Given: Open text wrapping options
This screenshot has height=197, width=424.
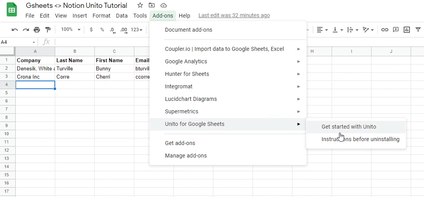Looking at the screenshot, I should (x=353, y=30).
